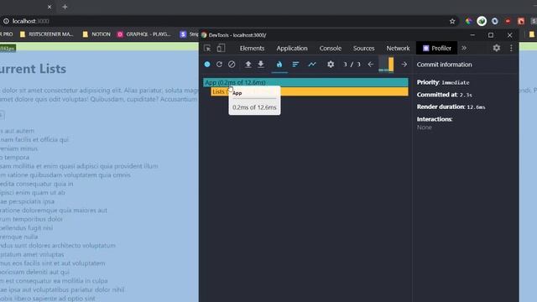
Task: Toggle the device toolbar icon
Action: tap(222, 49)
